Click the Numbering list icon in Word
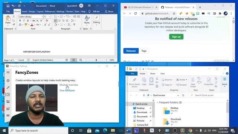 coord(61,16)
